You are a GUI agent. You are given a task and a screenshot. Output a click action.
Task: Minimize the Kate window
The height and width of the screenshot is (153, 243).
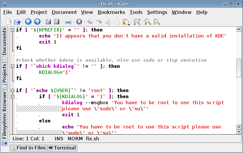tap(225, 4)
